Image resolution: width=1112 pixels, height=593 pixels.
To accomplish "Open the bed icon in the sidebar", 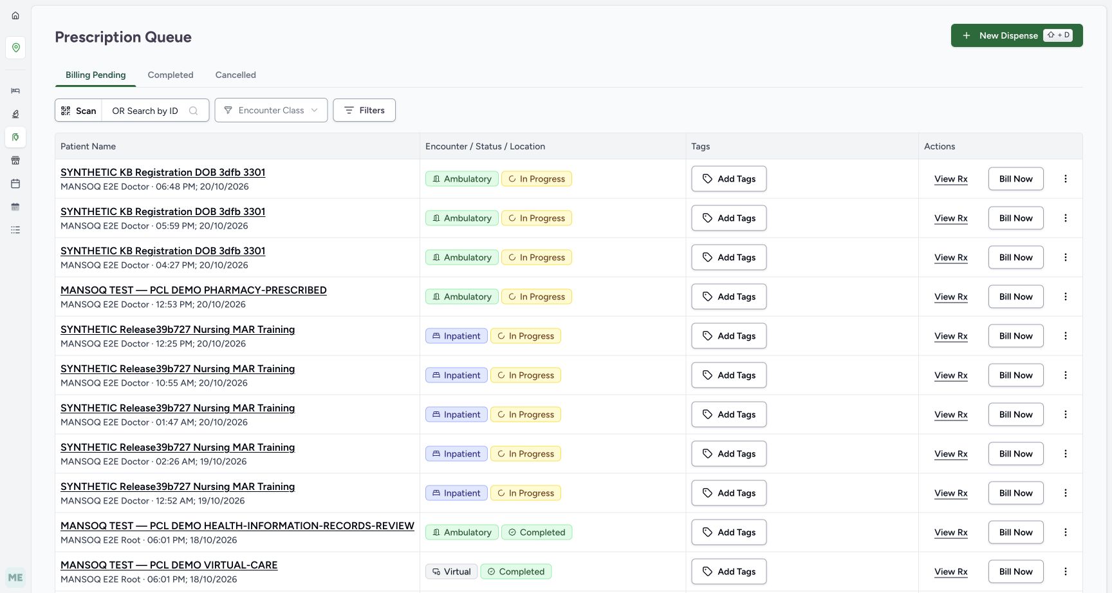I will click(15, 91).
